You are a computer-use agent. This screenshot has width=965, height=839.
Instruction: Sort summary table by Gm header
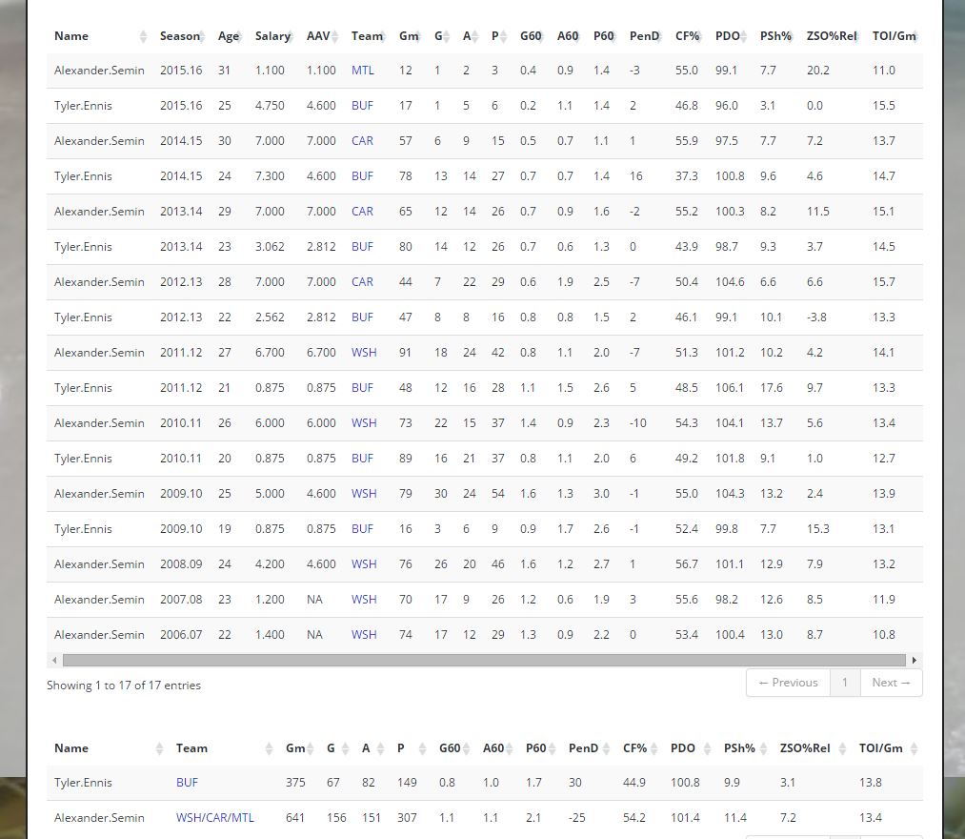(298, 747)
